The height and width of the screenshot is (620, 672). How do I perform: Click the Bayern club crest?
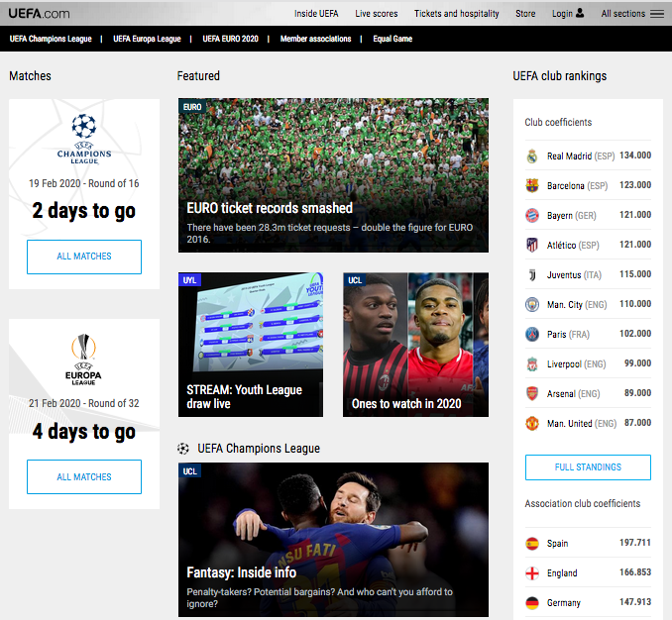[532, 215]
